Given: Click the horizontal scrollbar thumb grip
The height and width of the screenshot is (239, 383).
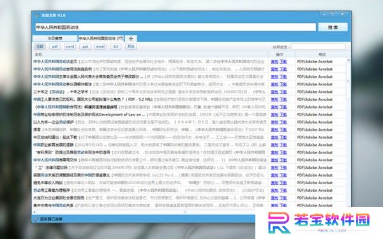Looking at the screenshot, I should [x=185, y=212].
